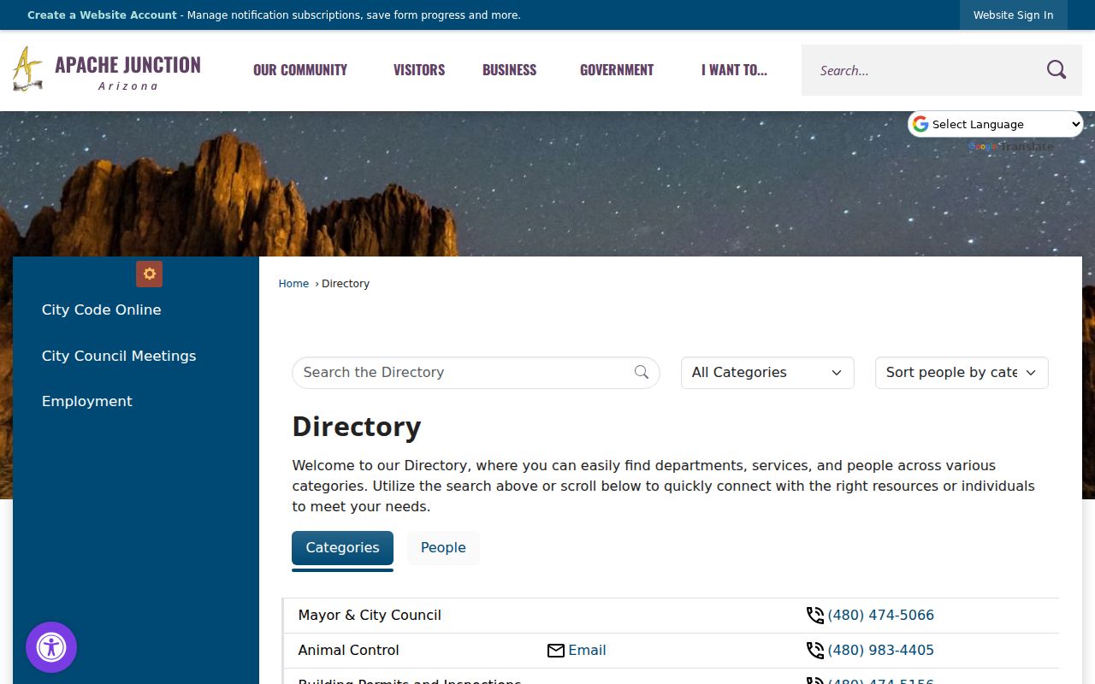Open the Select Language dropdown
Viewport: 1095px width, 684px height.
tap(995, 124)
